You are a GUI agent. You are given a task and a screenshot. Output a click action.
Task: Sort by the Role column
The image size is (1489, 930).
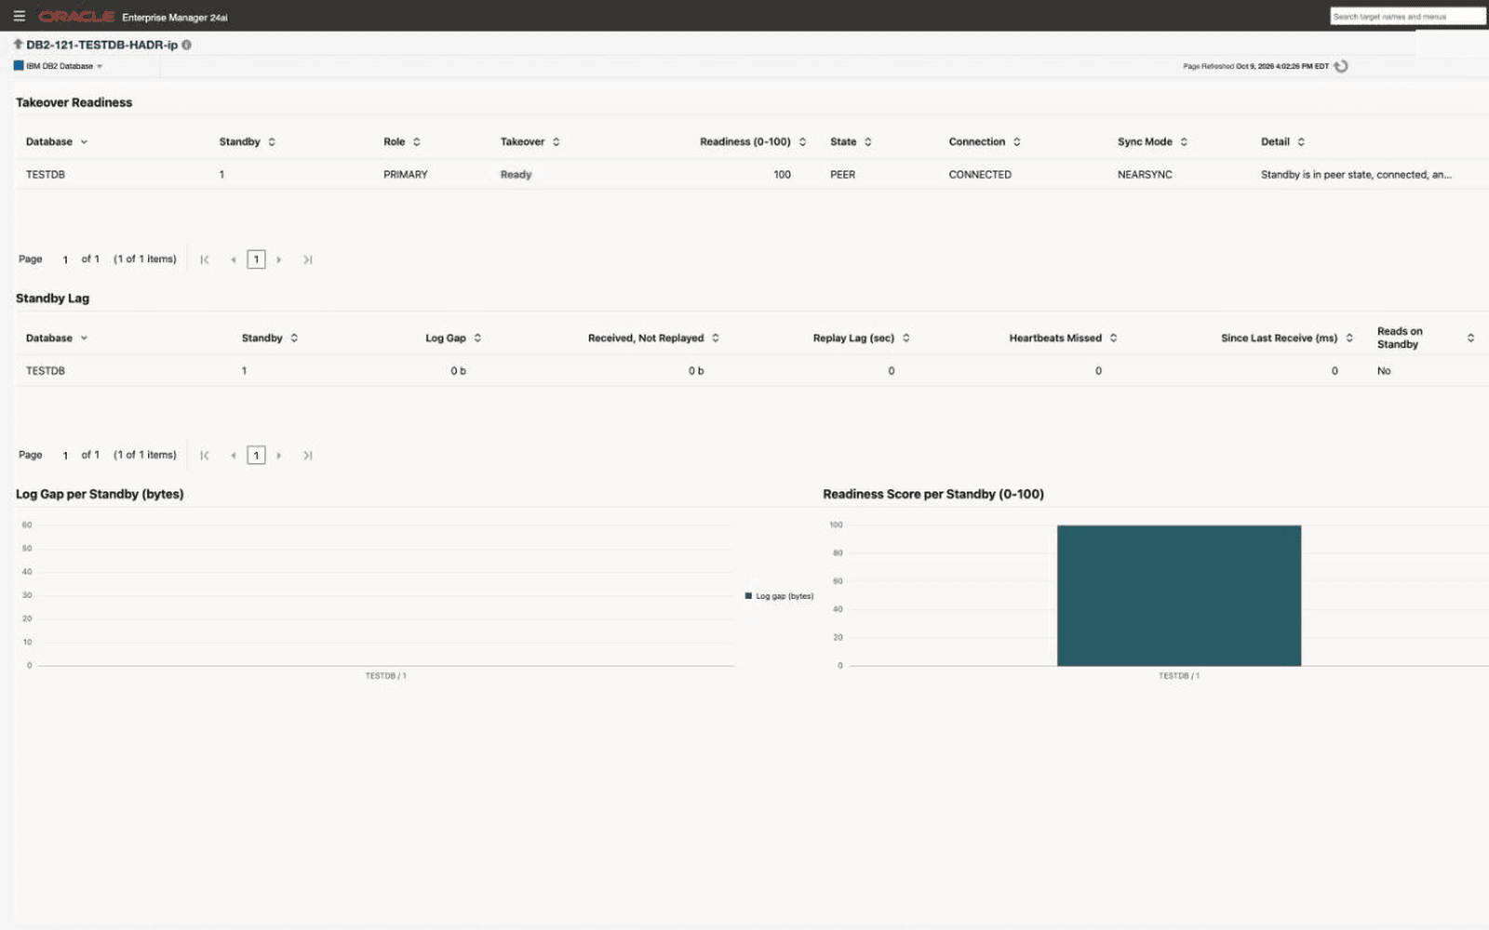(x=417, y=142)
